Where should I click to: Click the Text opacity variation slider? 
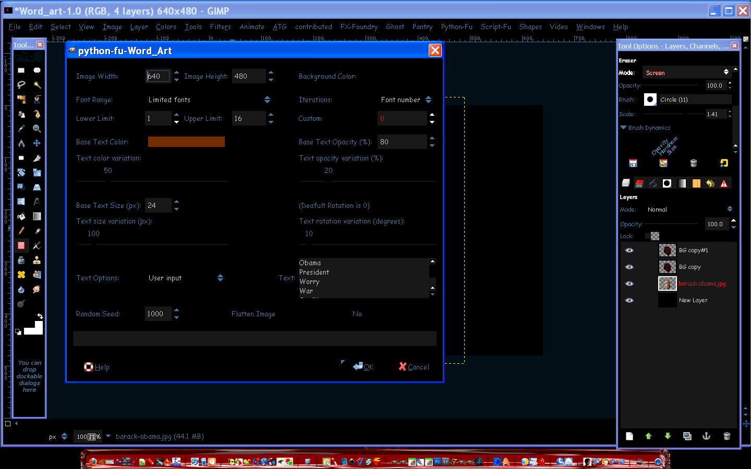(368, 181)
